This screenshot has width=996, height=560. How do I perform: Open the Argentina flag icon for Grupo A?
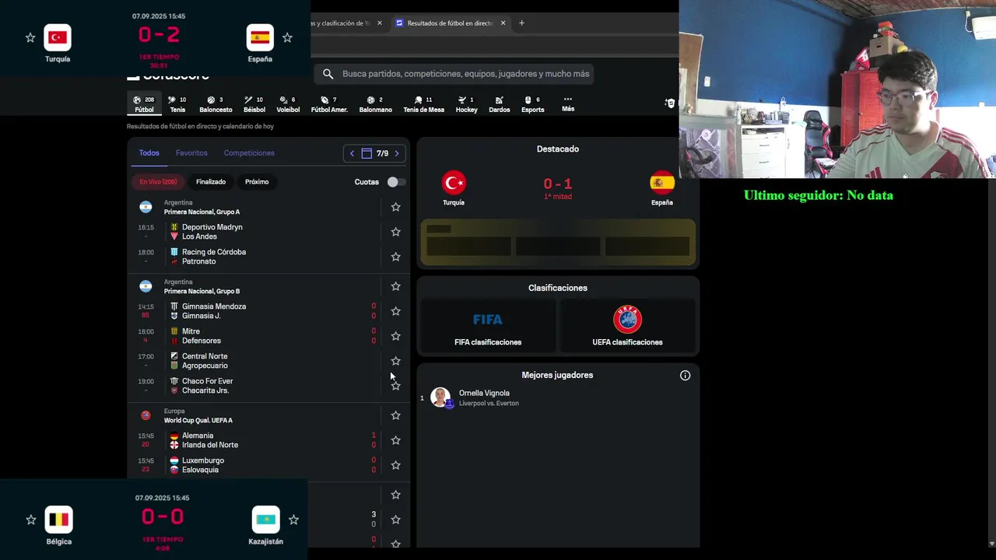tap(146, 207)
